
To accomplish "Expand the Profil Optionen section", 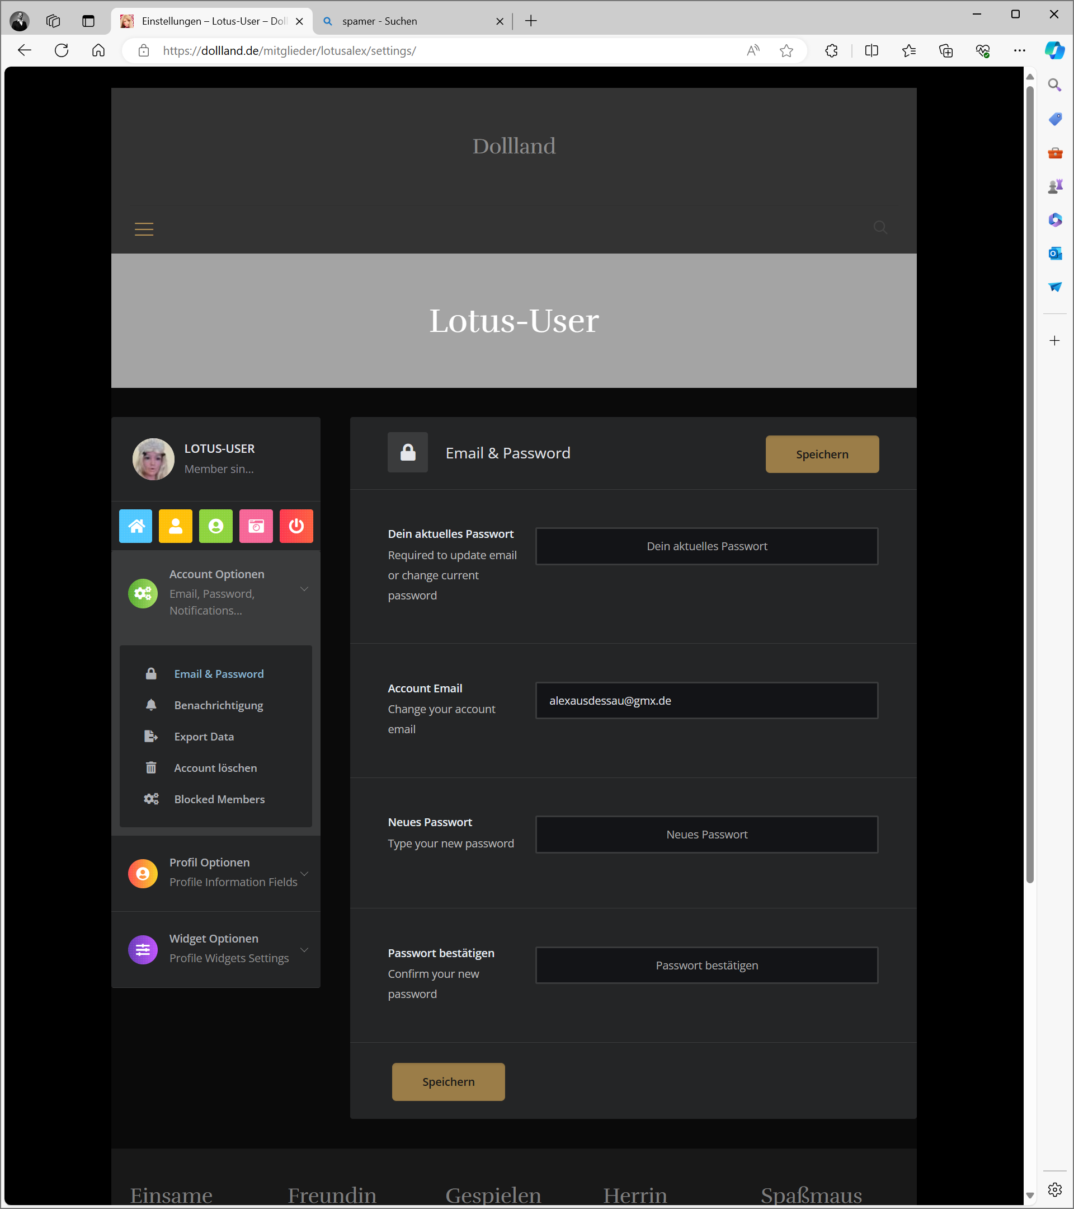I will click(x=304, y=874).
